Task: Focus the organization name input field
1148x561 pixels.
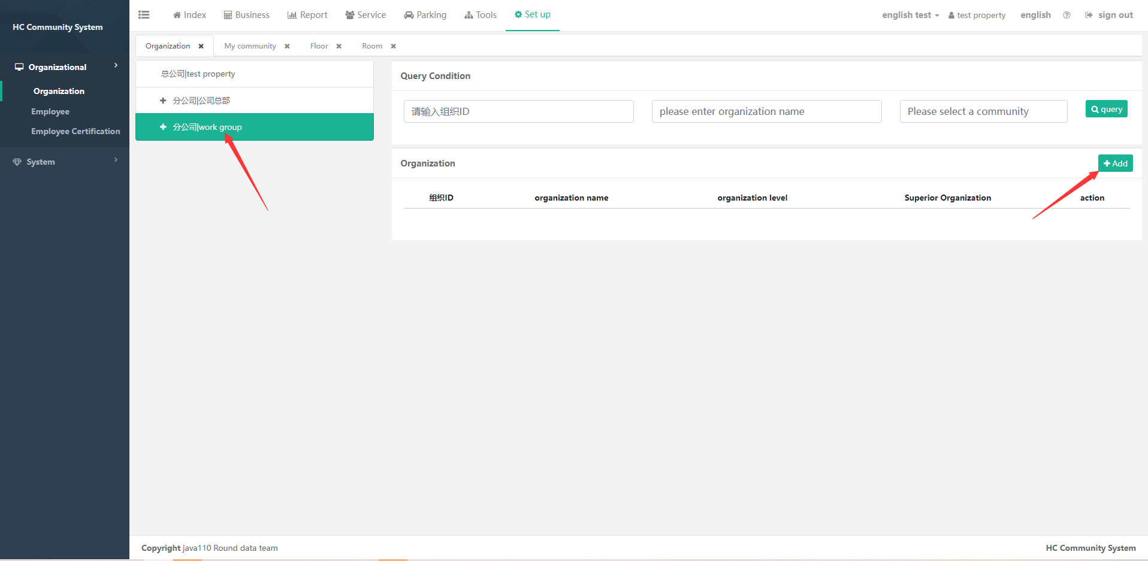Action: (766, 111)
